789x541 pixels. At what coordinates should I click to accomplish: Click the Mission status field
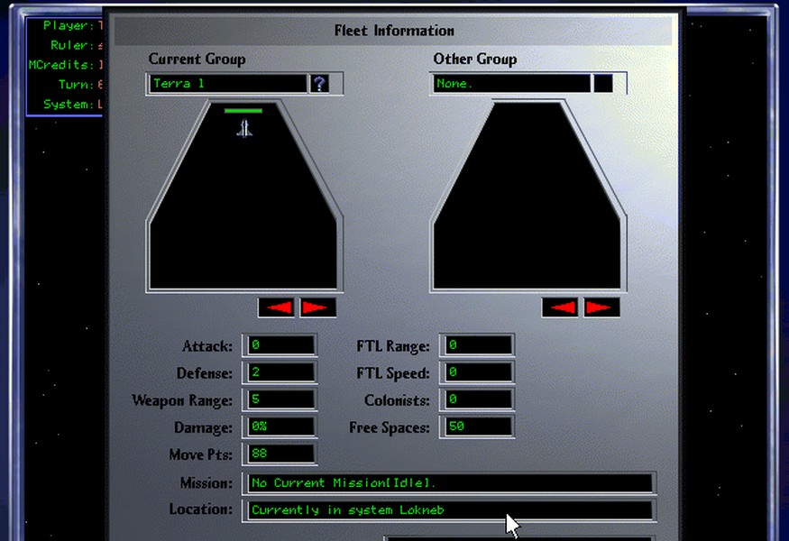click(449, 483)
